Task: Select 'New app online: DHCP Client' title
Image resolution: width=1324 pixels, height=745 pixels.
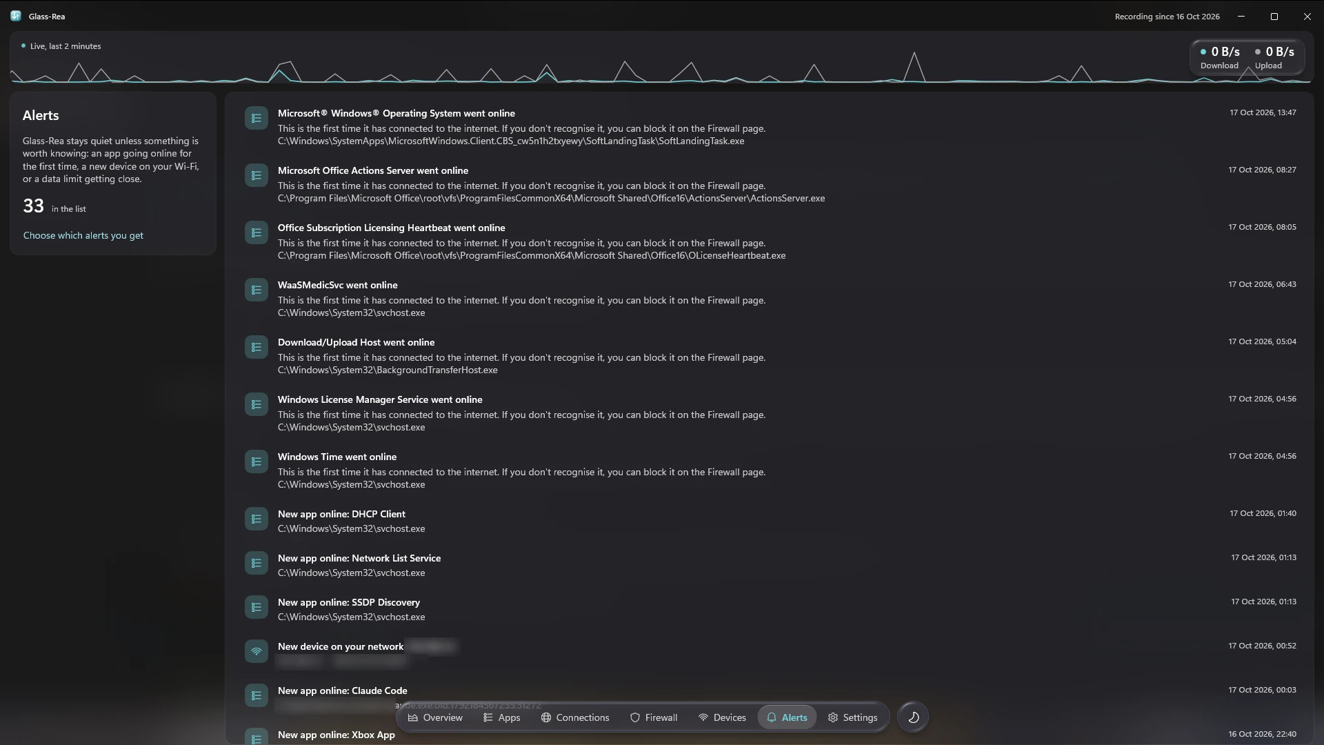Action: pos(341,514)
